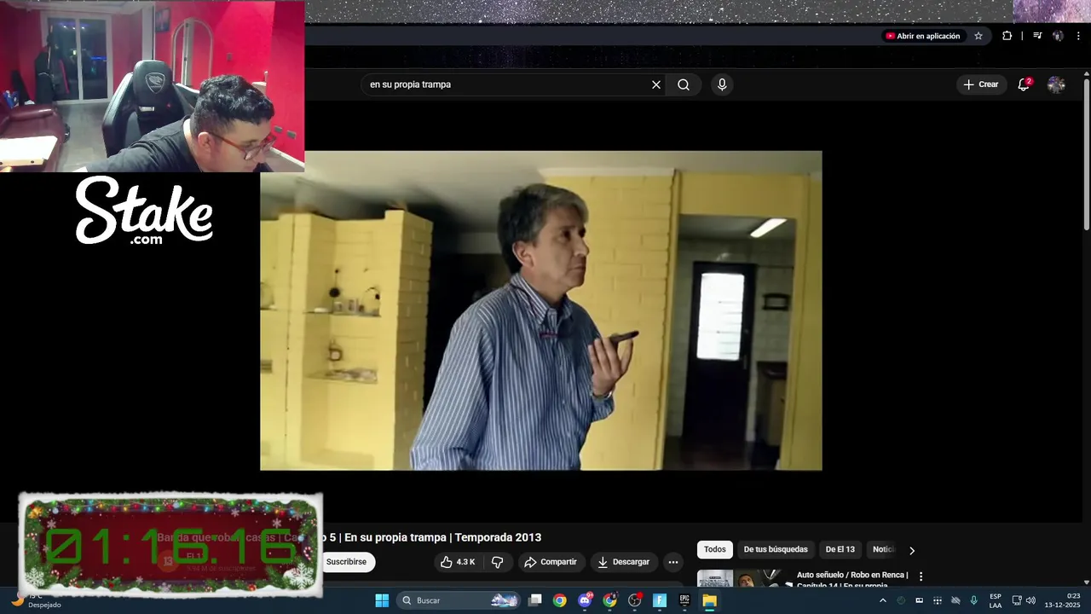This screenshot has height=614, width=1091.
Task: Open YouTube account avatar menu
Action: point(1056,84)
